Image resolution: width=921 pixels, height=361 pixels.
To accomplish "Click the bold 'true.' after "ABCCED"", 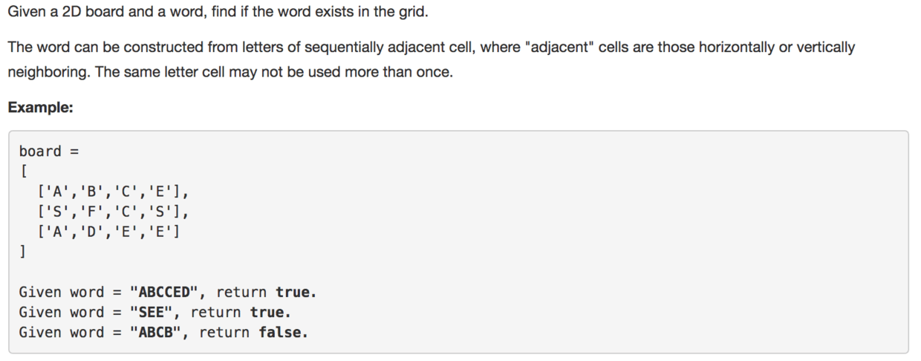I will click(296, 292).
